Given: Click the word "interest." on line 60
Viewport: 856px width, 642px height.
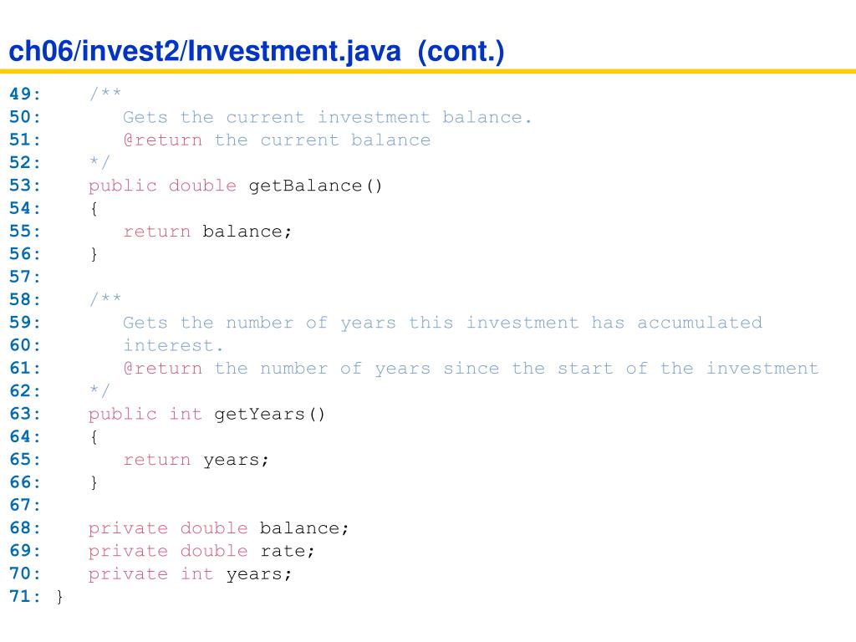Looking at the screenshot, I should coord(174,345).
